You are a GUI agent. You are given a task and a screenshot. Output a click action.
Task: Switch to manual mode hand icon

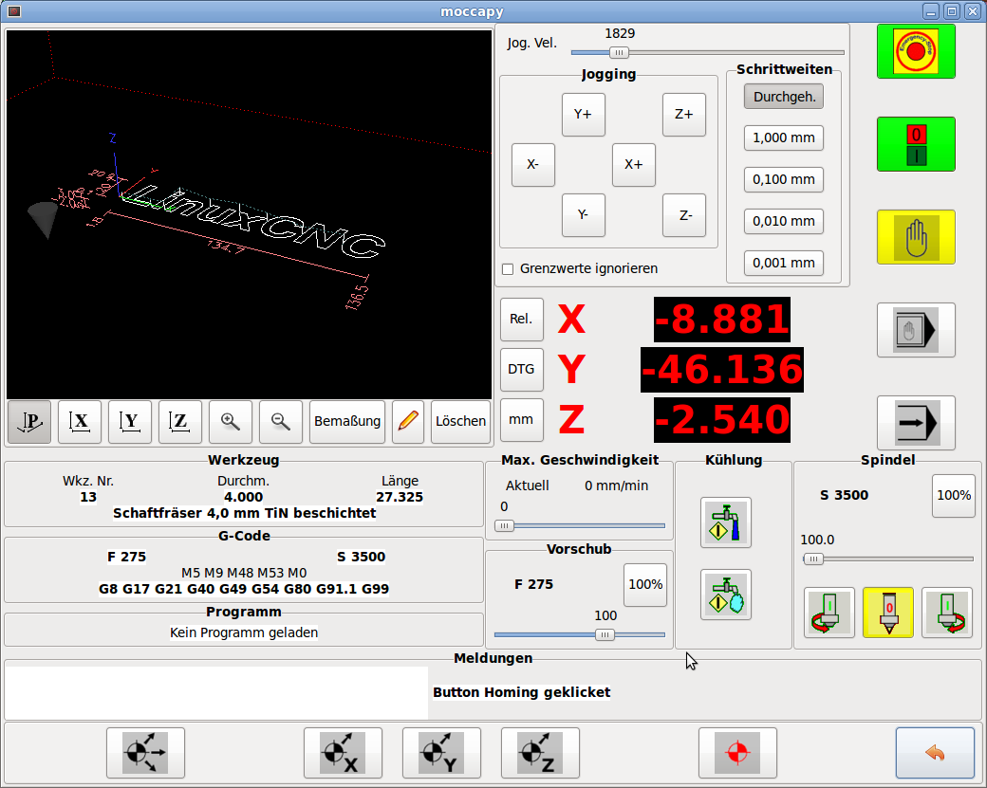(916, 237)
